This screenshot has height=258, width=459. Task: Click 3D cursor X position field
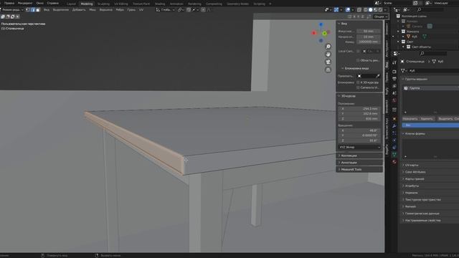click(359, 108)
